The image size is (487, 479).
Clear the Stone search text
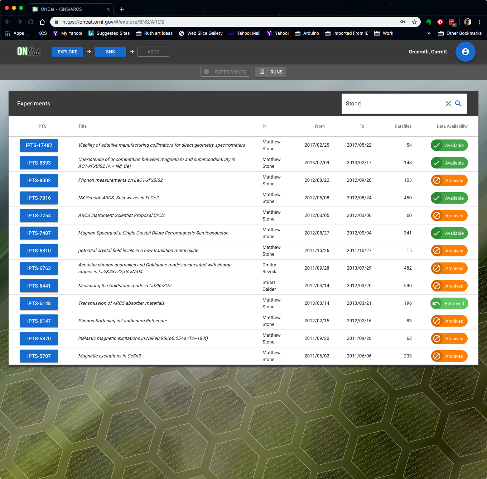448,104
